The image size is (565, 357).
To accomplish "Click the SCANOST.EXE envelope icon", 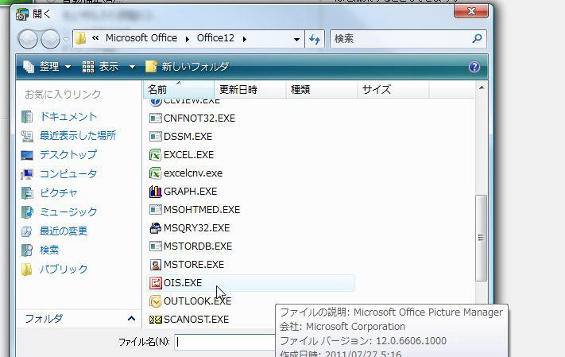I will click(x=155, y=320).
